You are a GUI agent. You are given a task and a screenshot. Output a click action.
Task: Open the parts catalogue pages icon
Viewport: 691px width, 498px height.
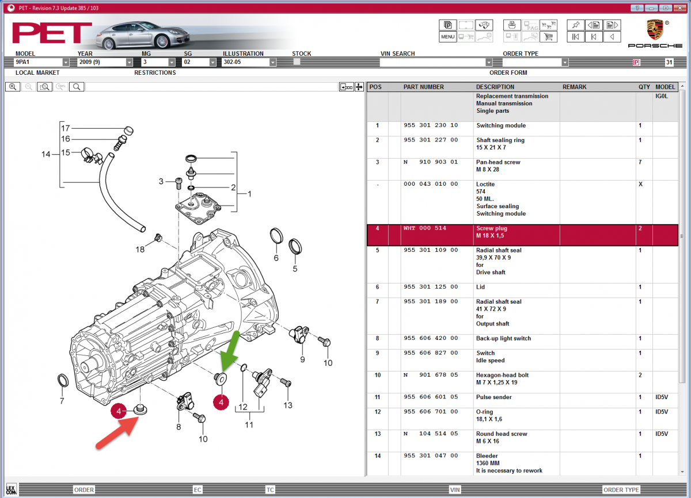pyautogui.click(x=447, y=25)
